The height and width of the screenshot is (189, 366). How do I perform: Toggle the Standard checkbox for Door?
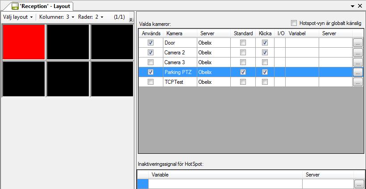pos(243,43)
